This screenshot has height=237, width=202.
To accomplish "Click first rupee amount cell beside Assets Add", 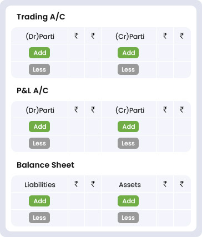I will [165, 201].
